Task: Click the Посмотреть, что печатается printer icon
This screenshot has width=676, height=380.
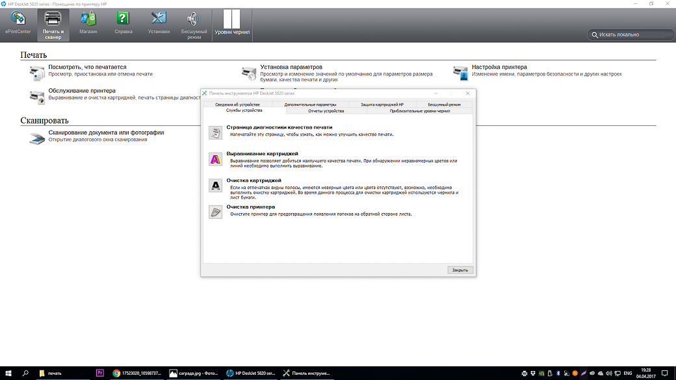Action: pos(36,73)
